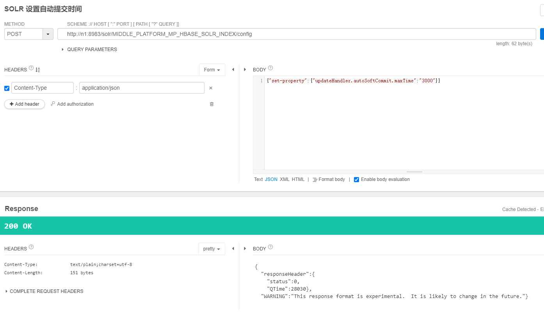Image resolution: width=544 pixels, height=314 pixels.
Task: Select the status:0 line in response
Action: click(283, 281)
